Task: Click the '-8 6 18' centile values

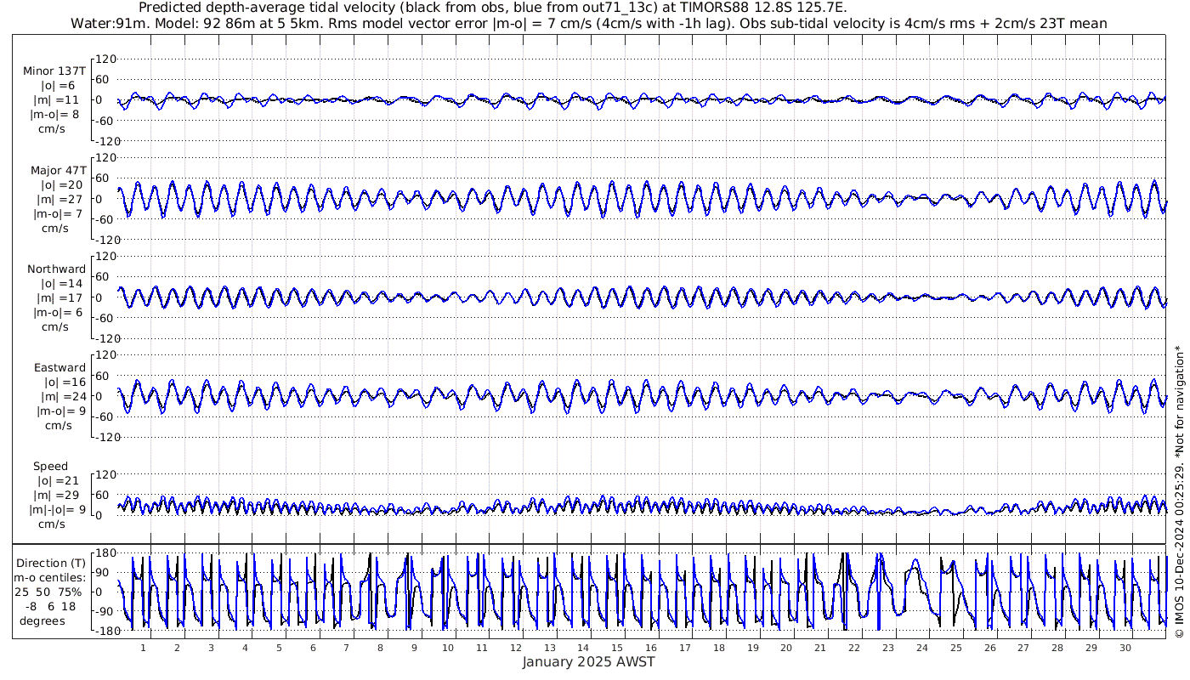Action: coord(51,606)
